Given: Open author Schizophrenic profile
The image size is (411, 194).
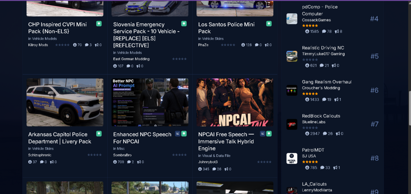Looking at the screenshot, I should pos(40,155).
